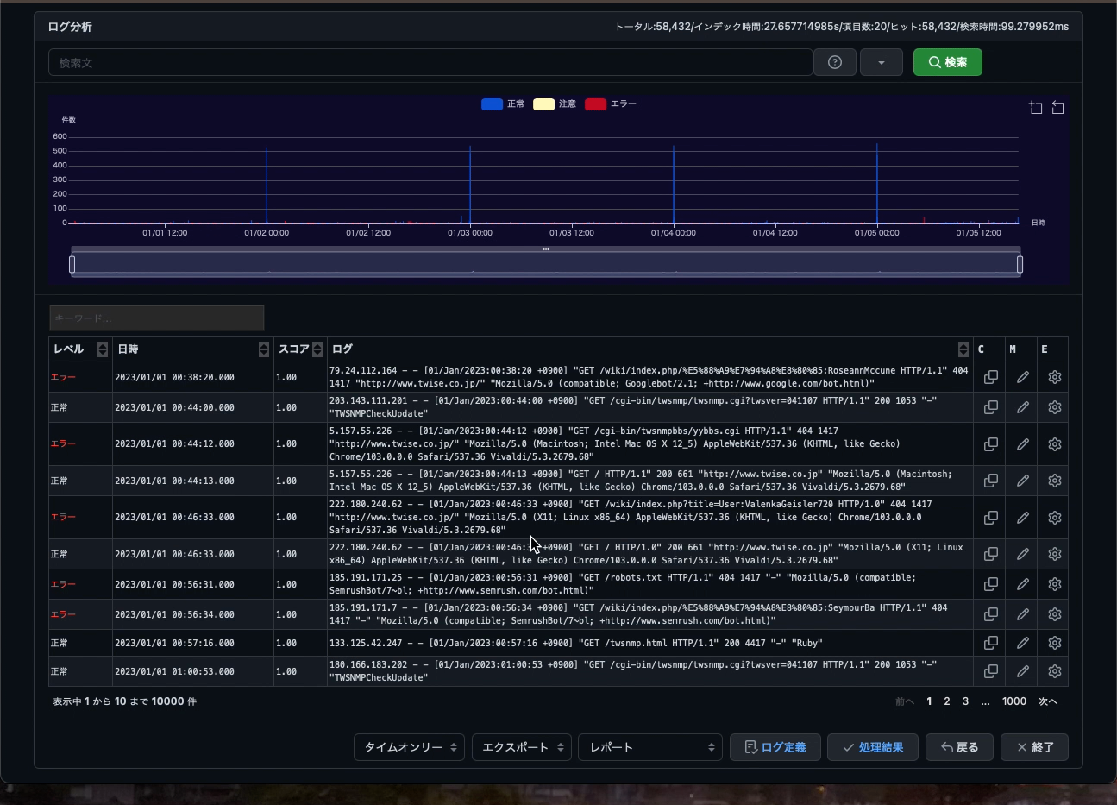This screenshot has width=1117, height=805.
Task: Click the left handle of time range slider
Action: coord(72,264)
